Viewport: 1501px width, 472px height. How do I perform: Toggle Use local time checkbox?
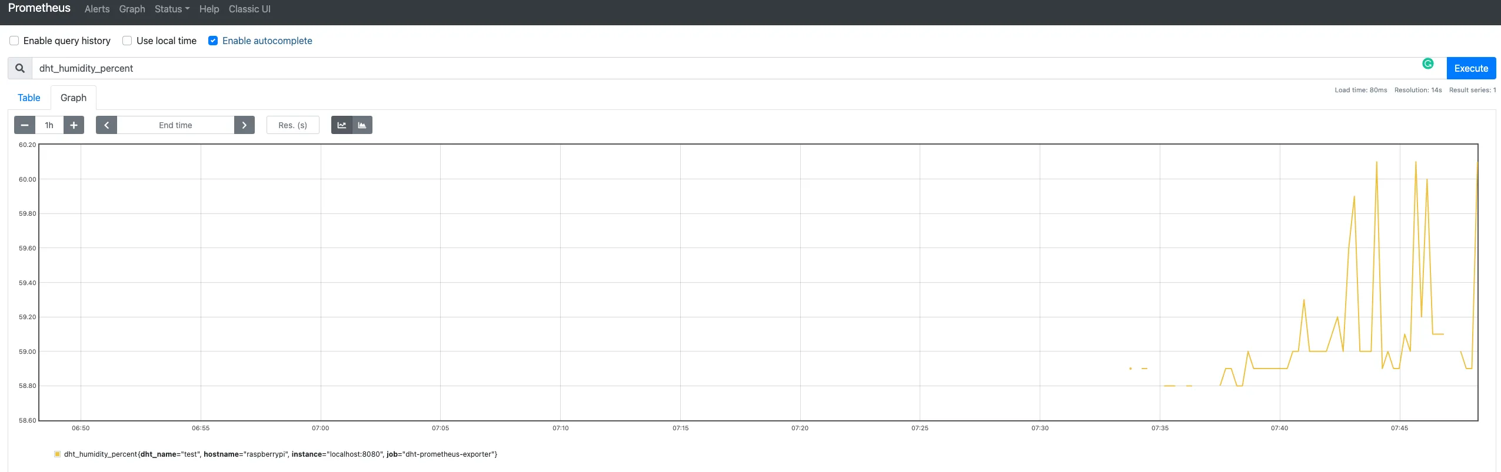[x=127, y=41]
